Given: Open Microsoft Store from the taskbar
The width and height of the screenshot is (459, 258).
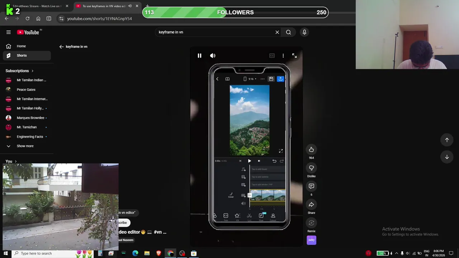Looking at the screenshot, I should [194, 253].
